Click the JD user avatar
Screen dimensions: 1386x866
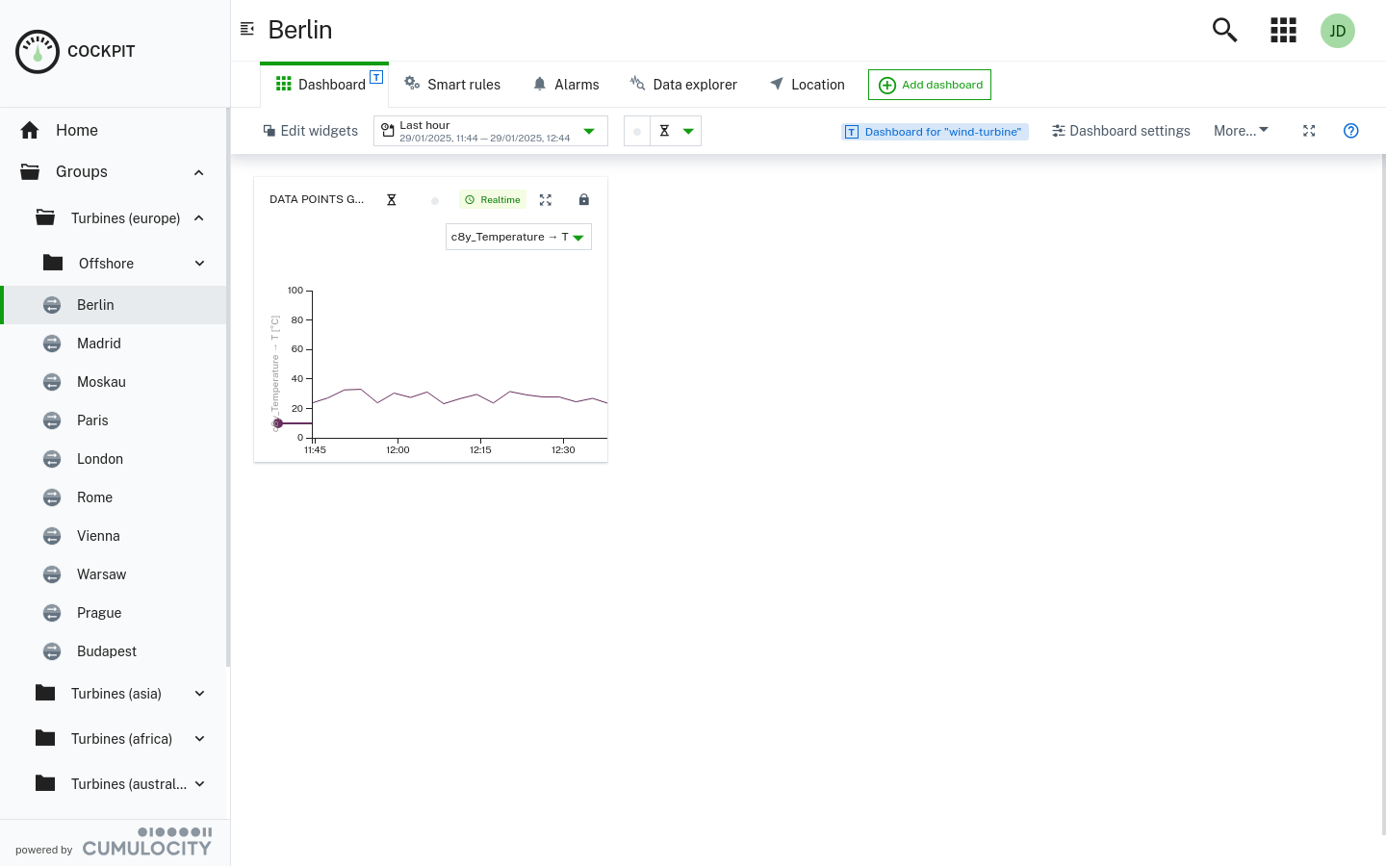tap(1337, 31)
